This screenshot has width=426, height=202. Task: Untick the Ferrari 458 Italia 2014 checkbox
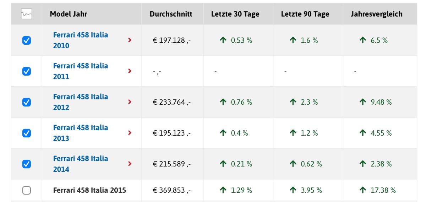[x=27, y=164]
